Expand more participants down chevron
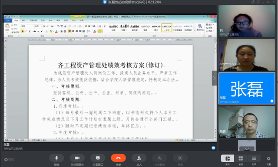The height and width of the screenshot is (167, 278). point(247,149)
